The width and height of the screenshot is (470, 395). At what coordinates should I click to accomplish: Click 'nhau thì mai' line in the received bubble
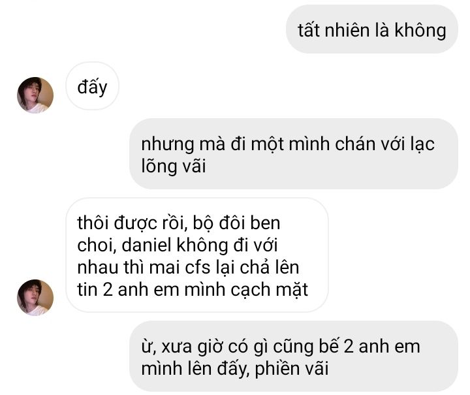[129, 267]
